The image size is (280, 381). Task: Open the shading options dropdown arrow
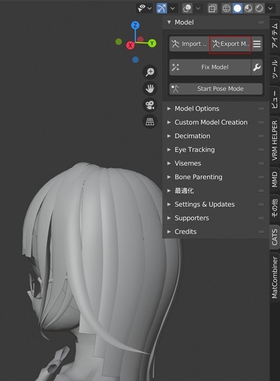(x=270, y=8)
